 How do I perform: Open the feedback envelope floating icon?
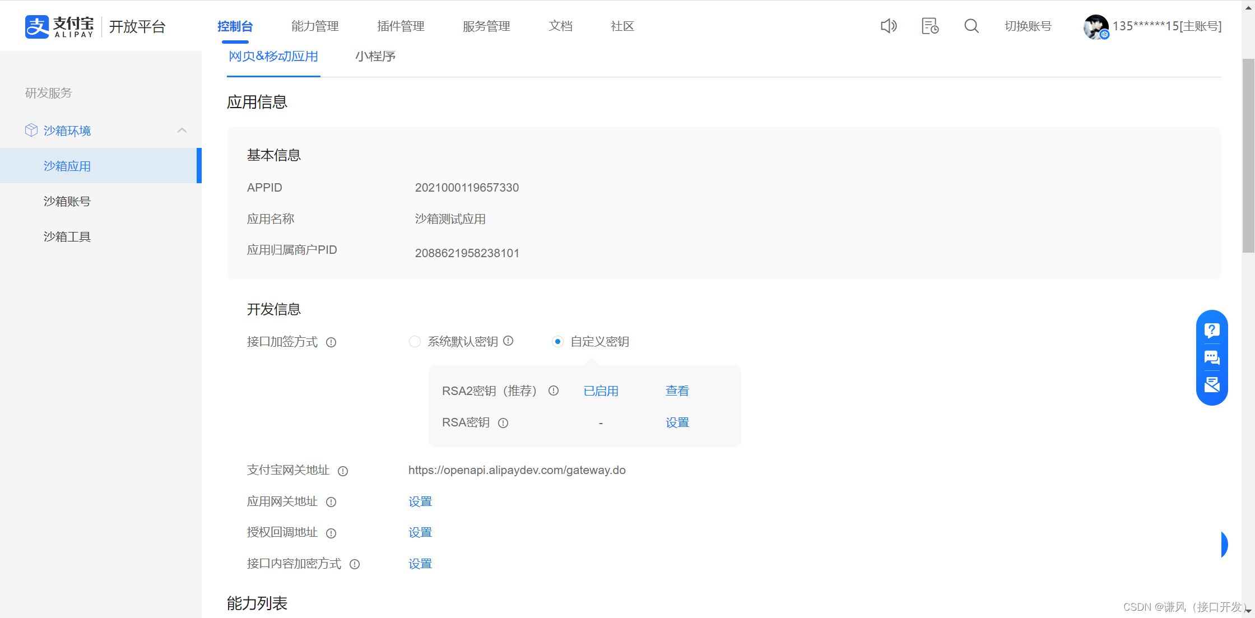point(1212,384)
